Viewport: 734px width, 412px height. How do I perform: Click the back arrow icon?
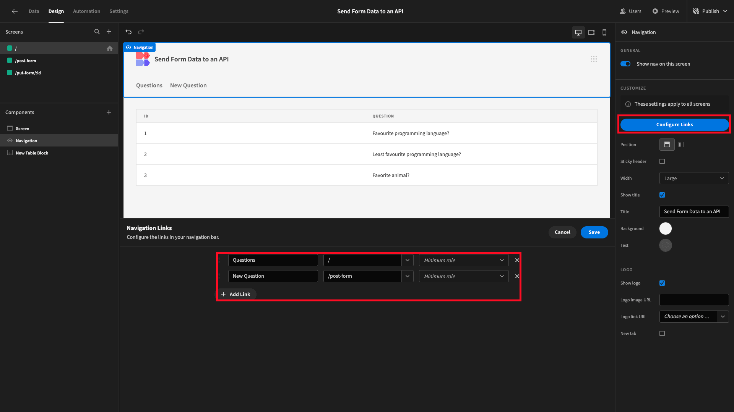pyautogui.click(x=15, y=11)
